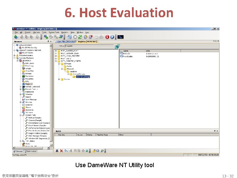
Task: Click the Machine Type column header in Batch
Action: pos(107,135)
